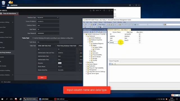Screen dimensions: 180x101
Task: Collapse the Tables node
Action: [90, 45]
